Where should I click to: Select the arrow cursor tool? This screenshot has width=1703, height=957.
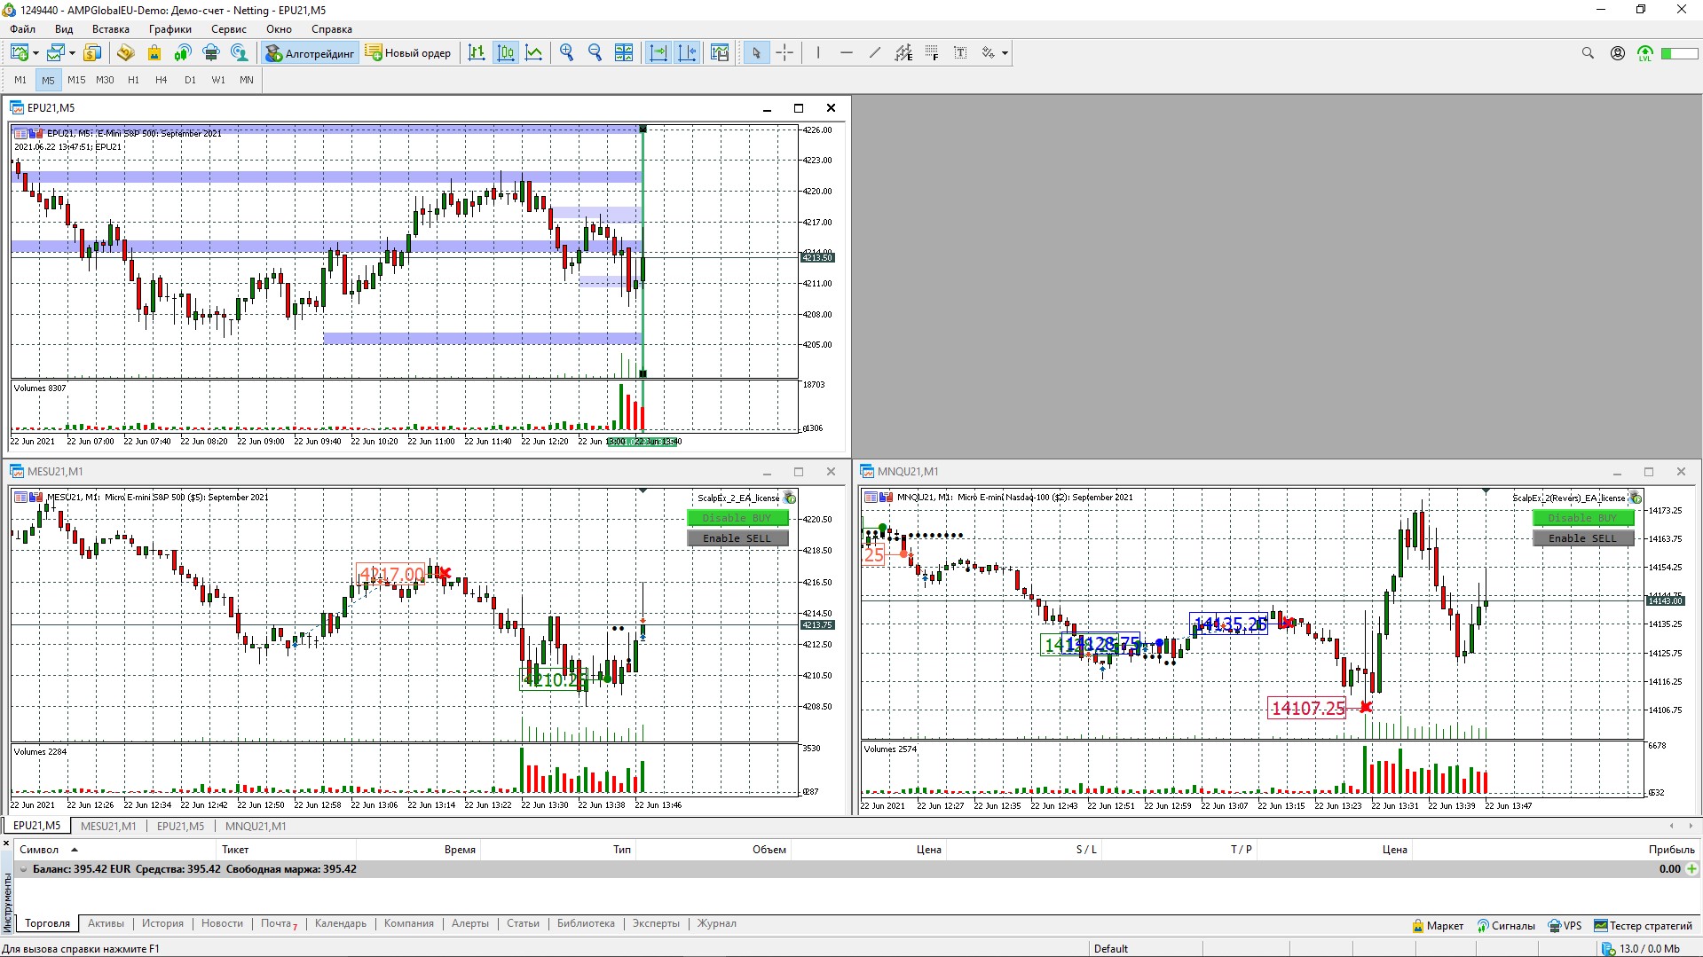point(756,53)
